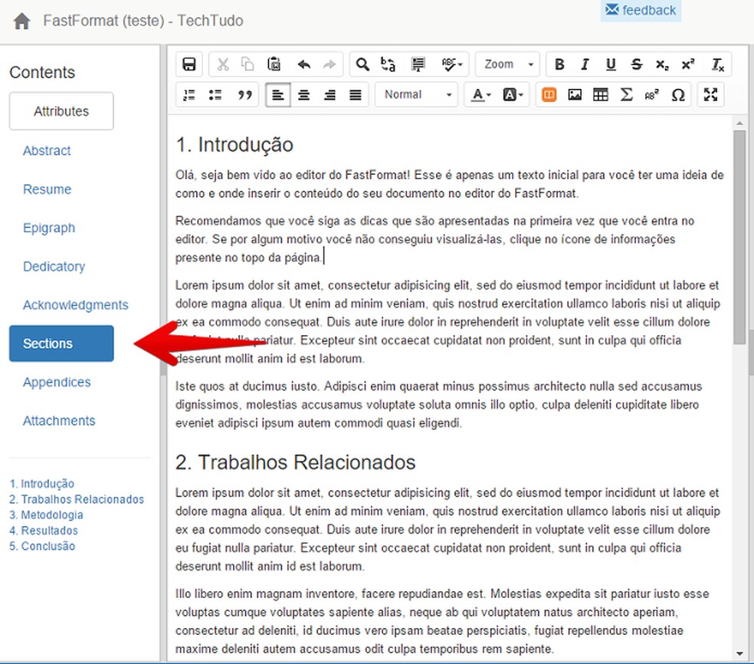Open the Dedicatory section
The height and width of the screenshot is (664, 754).
coord(54,267)
